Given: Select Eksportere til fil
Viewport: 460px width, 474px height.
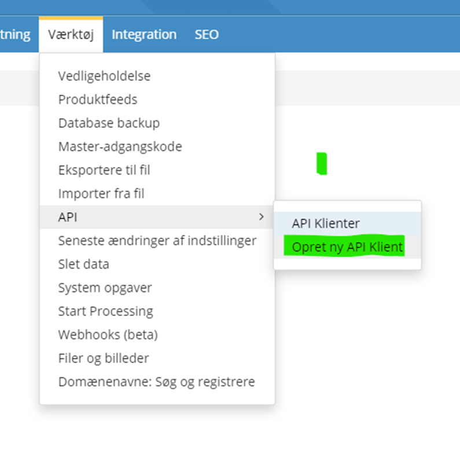Looking at the screenshot, I should point(104,171).
